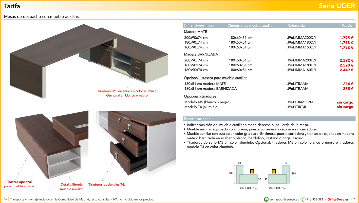Expand the Opcional tiradores section
Image resolution: width=359 pixels, height=203 pixels.
tap(200, 96)
